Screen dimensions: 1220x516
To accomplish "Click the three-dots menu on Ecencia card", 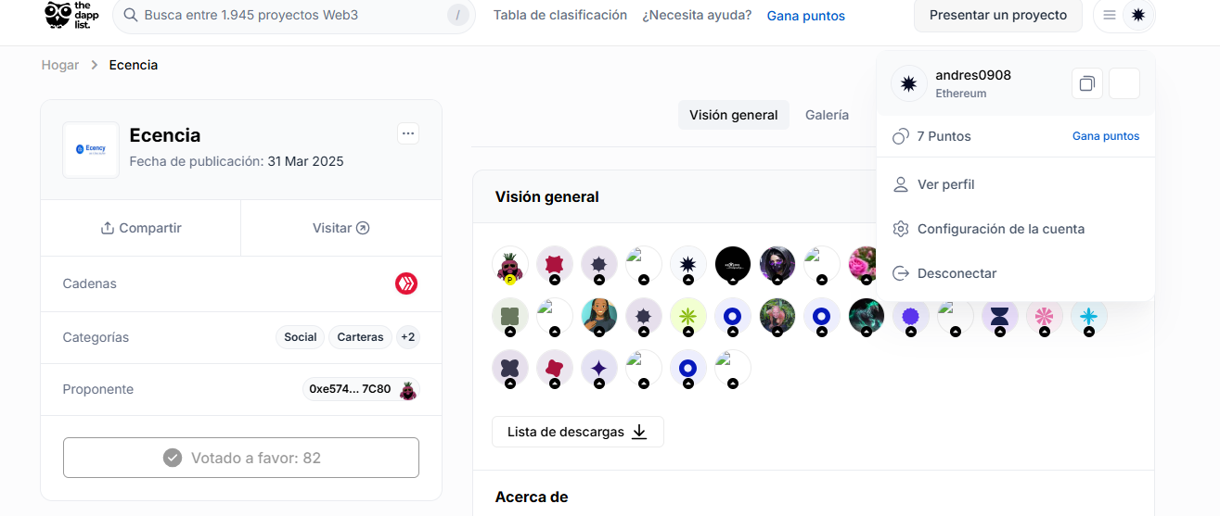I will point(408,133).
